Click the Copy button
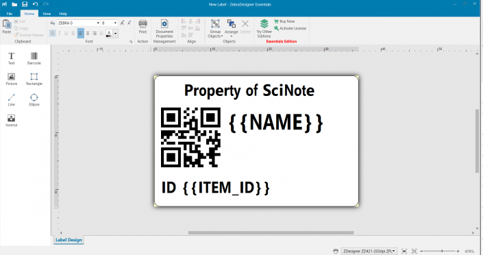Screen dimensions: 483x255 pyautogui.click(x=21, y=28)
